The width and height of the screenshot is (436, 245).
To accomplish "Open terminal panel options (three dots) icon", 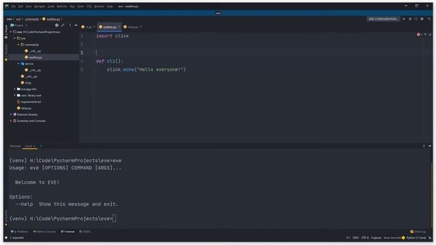I will click(424, 146).
